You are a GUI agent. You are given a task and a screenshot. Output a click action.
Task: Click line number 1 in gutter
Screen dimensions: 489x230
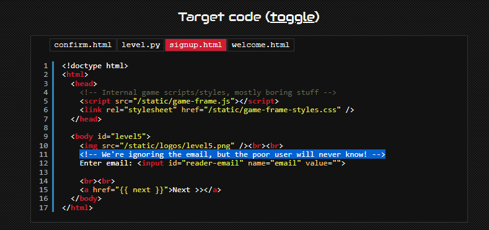(x=46, y=66)
